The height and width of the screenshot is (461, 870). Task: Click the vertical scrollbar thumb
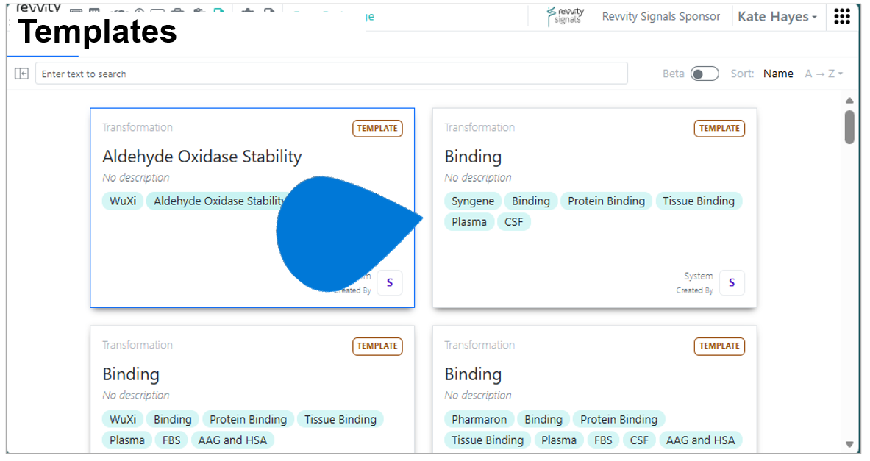pos(849,127)
